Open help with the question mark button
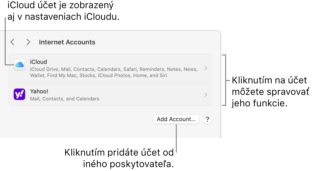312x171 pixels. [x=207, y=119]
